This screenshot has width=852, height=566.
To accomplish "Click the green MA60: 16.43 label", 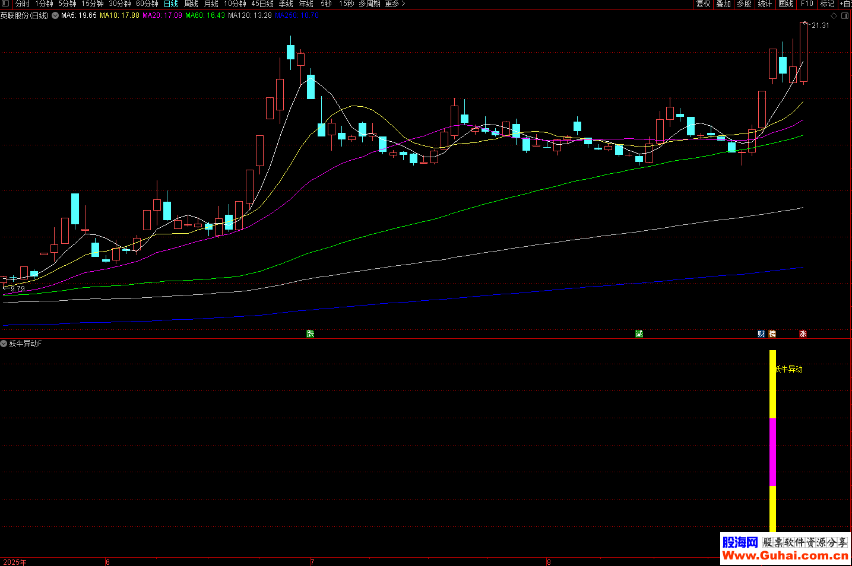I will click(205, 15).
